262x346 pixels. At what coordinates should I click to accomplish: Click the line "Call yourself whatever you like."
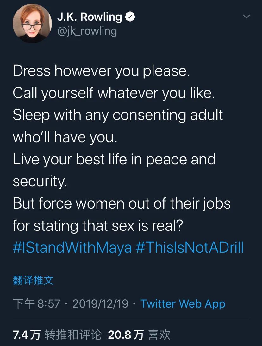(114, 93)
